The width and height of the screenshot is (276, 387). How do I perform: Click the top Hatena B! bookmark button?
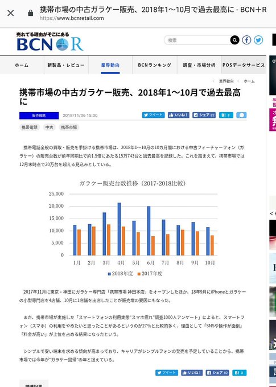point(226,115)
